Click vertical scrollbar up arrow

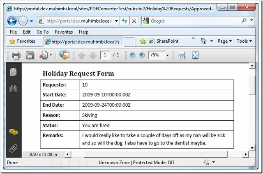pos(252,66)
